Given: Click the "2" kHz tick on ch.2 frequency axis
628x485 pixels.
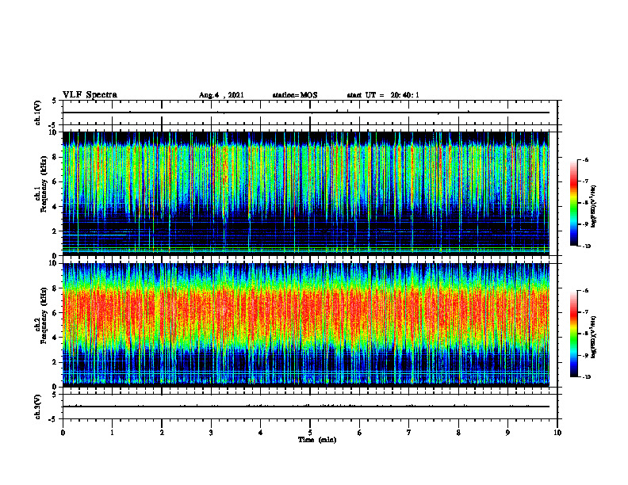Looking at the screenshot, I should 56,362.
